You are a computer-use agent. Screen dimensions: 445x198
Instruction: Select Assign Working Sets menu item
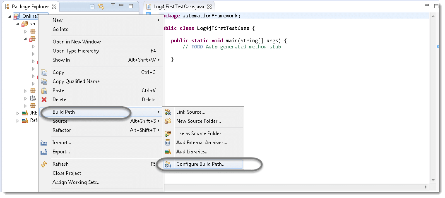[77, 182]
